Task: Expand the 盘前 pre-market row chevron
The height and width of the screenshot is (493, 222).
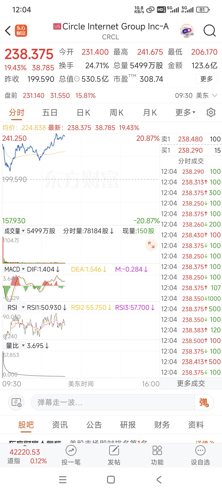Action: 215,96
